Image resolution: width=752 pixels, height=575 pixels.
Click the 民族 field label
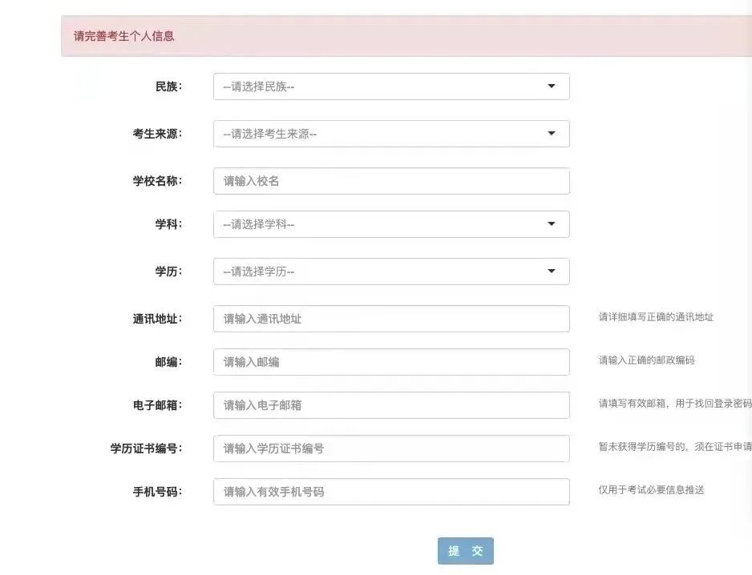point(168,86)
